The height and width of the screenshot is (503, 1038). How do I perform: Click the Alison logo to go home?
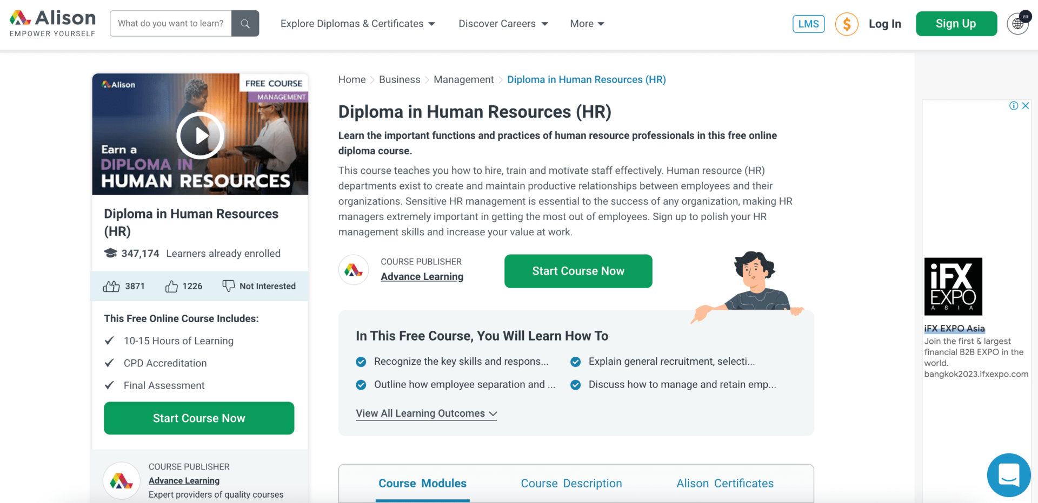(x=52, y=24)
